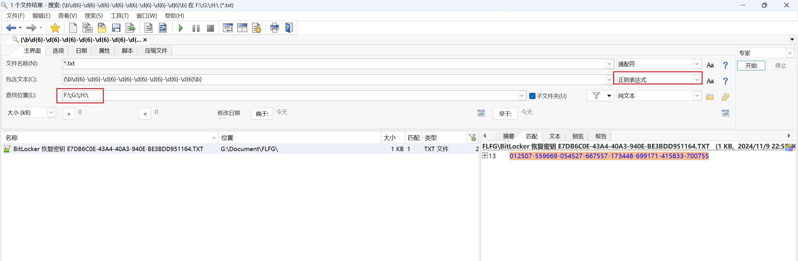798x261 pixels.
Task: Open the 大小 (kB) unit dropdown
Action: [51, 112]
